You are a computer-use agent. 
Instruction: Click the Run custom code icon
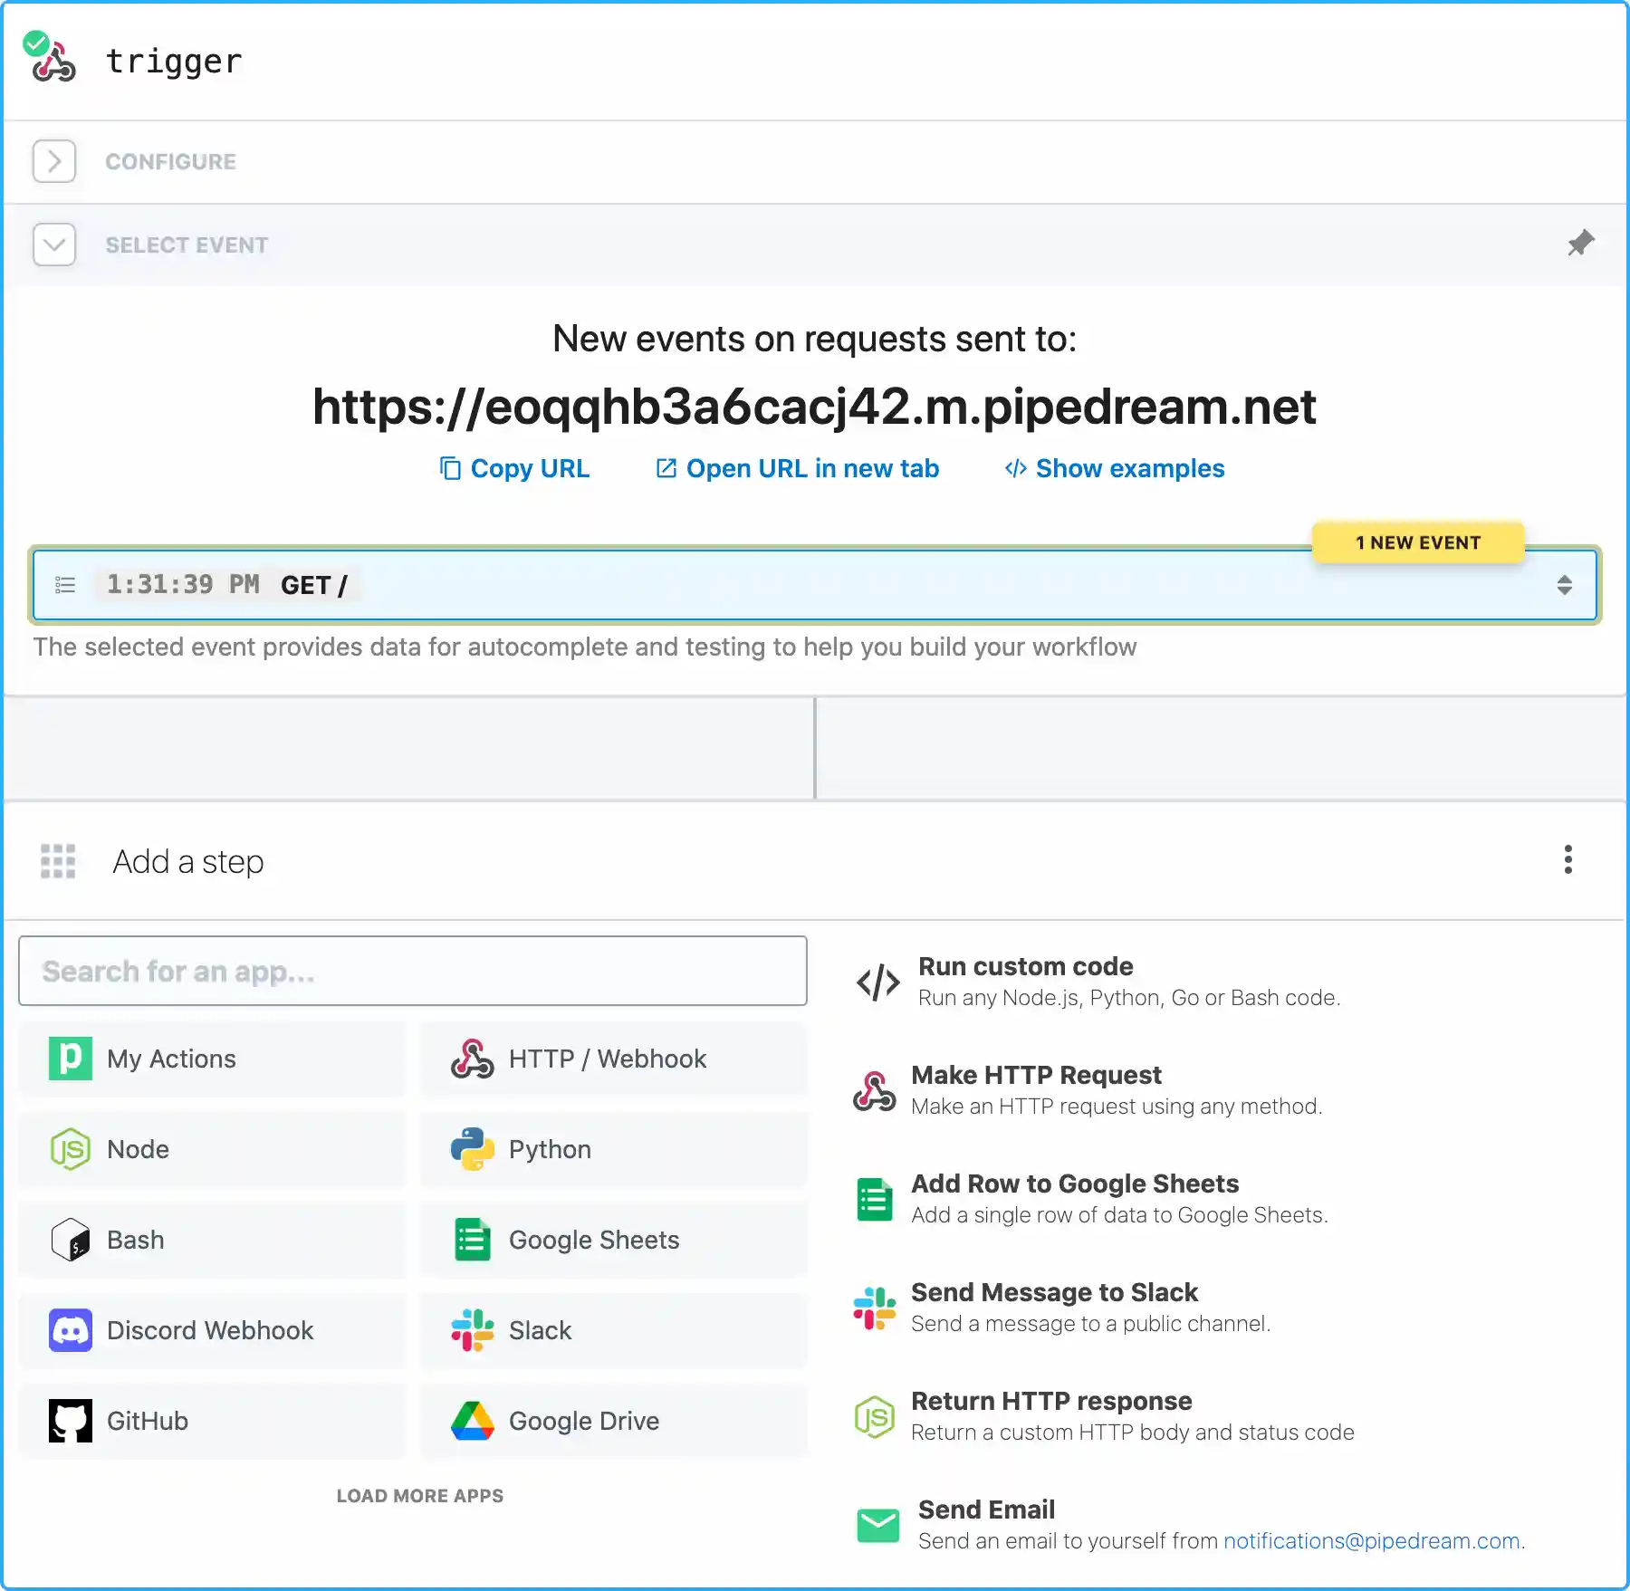coord(875,981)
